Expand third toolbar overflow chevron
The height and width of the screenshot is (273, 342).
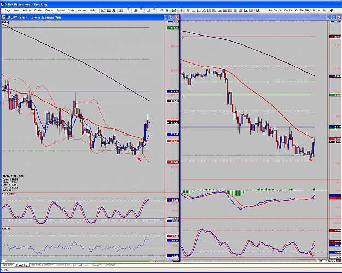154,9
